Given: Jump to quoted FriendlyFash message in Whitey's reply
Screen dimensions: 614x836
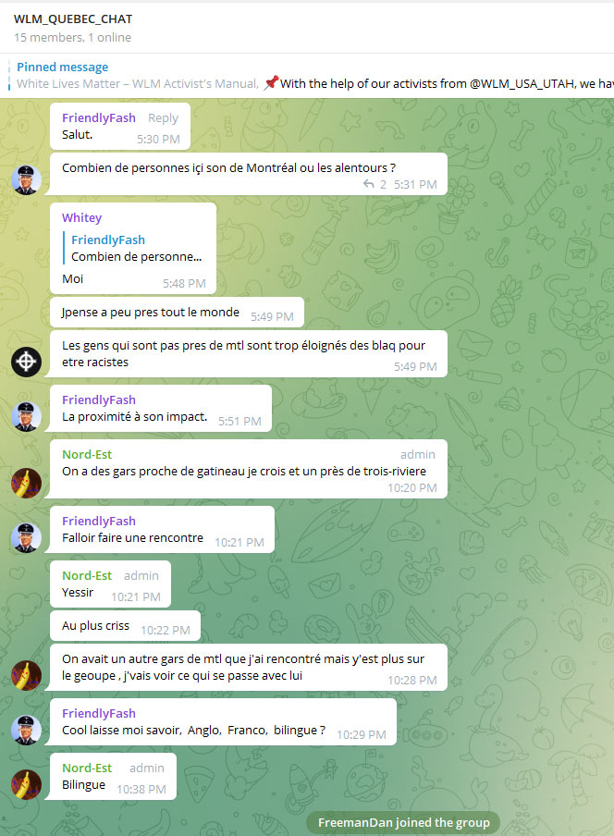Looking at the screenshot, I should (133, 248).
